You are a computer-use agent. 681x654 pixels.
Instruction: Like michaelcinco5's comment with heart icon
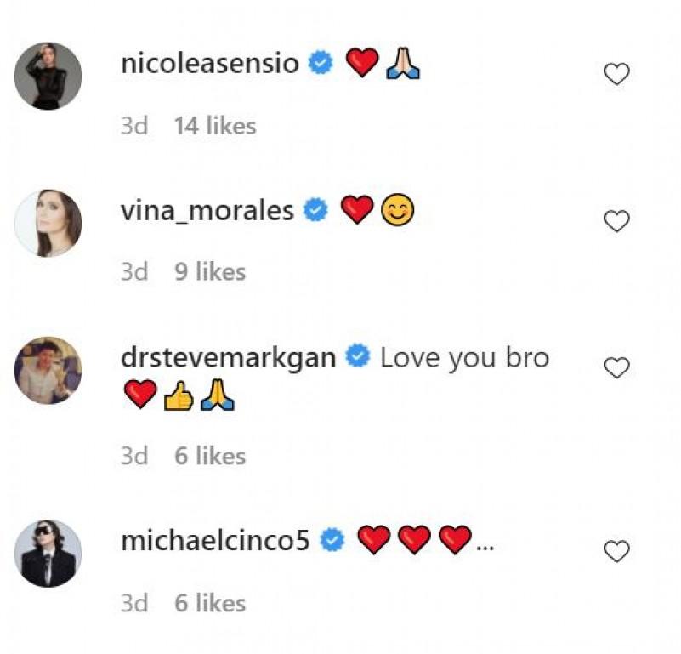coord(616,552)
